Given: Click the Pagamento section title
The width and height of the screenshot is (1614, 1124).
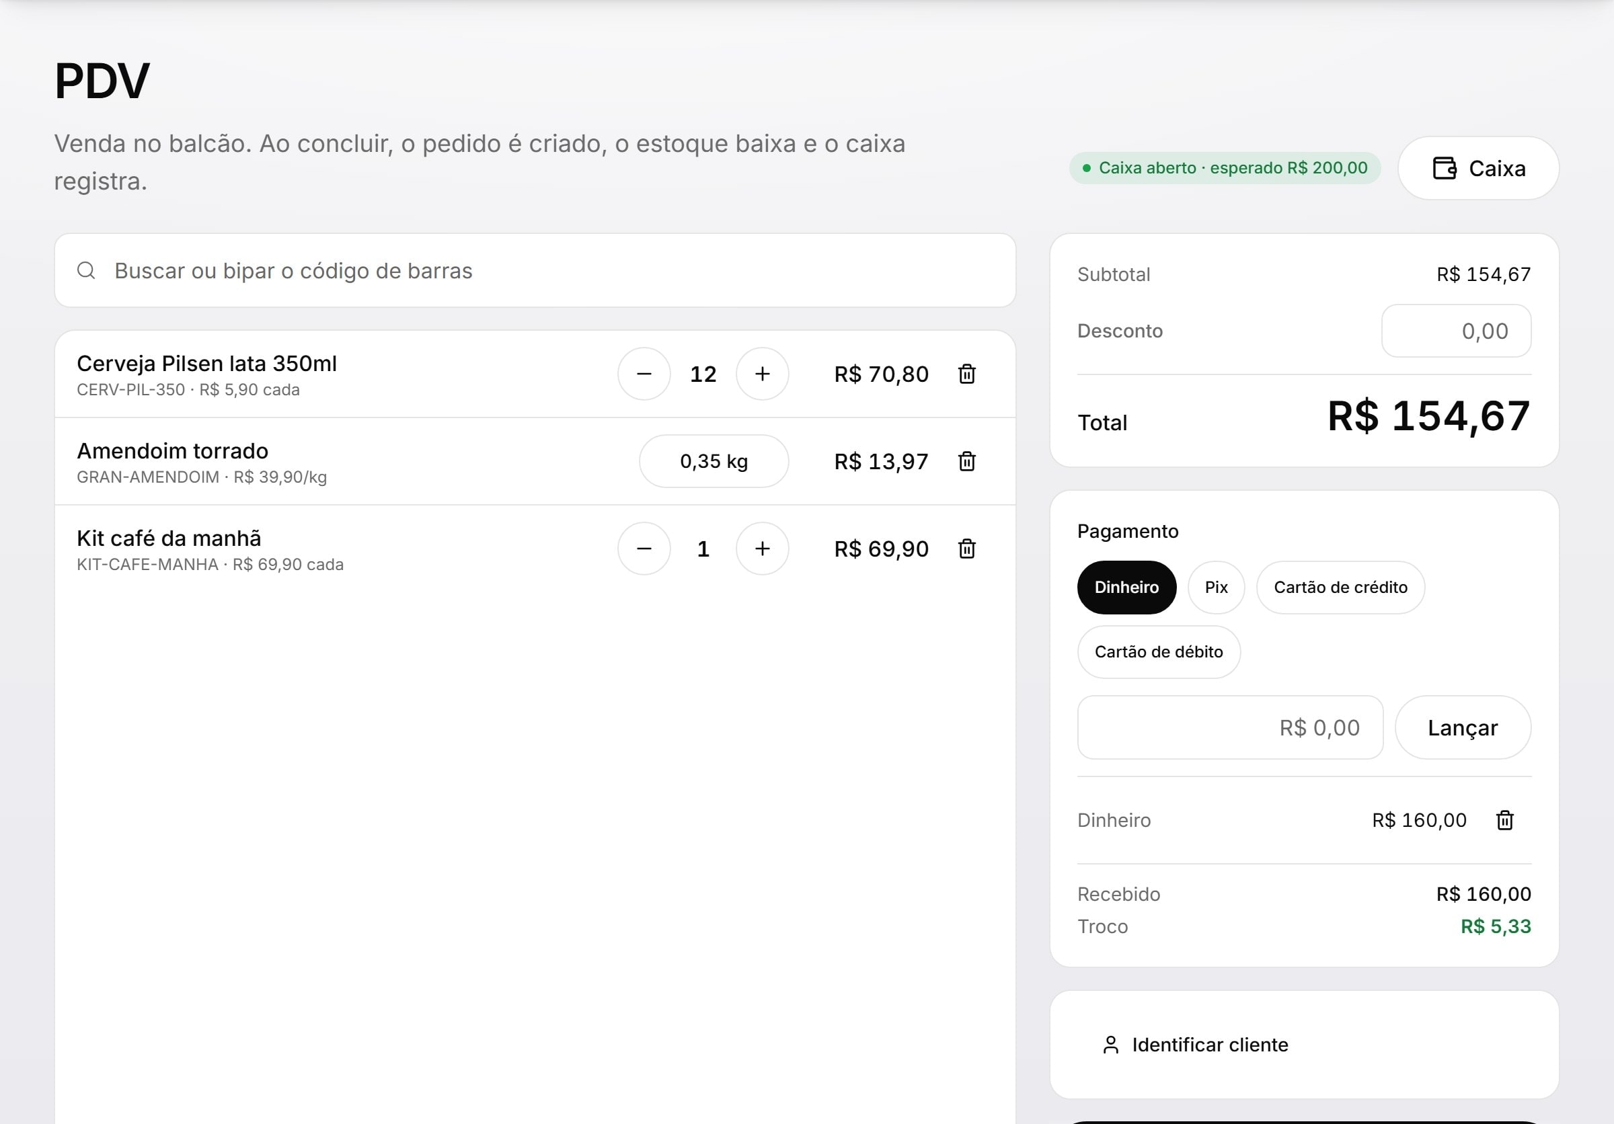Looking at the screenshot, I should [x=1128, y=531].
